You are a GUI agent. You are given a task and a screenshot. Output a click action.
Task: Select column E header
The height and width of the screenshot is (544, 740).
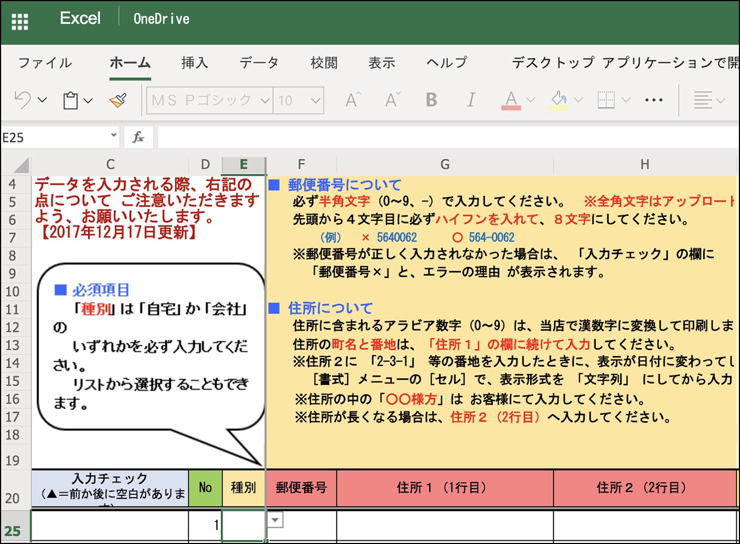(x=244, y=165)
